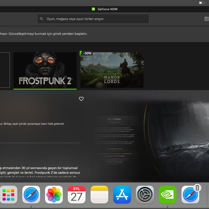The image size is (209, 209).
Task: Click the GeForce NOW Dock icon
Action: point(168,195)
